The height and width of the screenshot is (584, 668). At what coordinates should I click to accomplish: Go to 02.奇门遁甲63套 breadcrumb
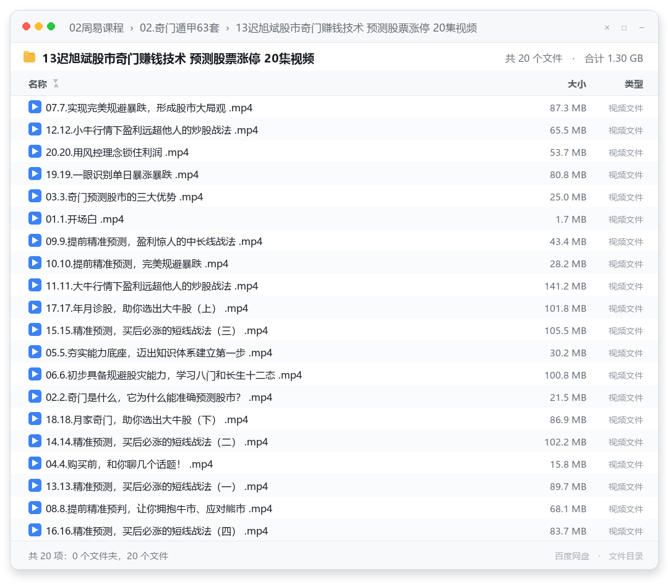(x=179, y=28)
